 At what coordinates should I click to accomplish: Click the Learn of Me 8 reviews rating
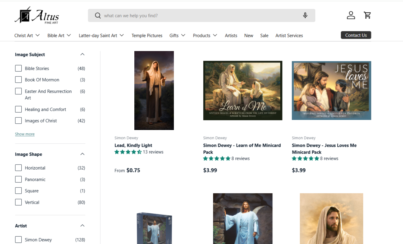pos(226,159)
